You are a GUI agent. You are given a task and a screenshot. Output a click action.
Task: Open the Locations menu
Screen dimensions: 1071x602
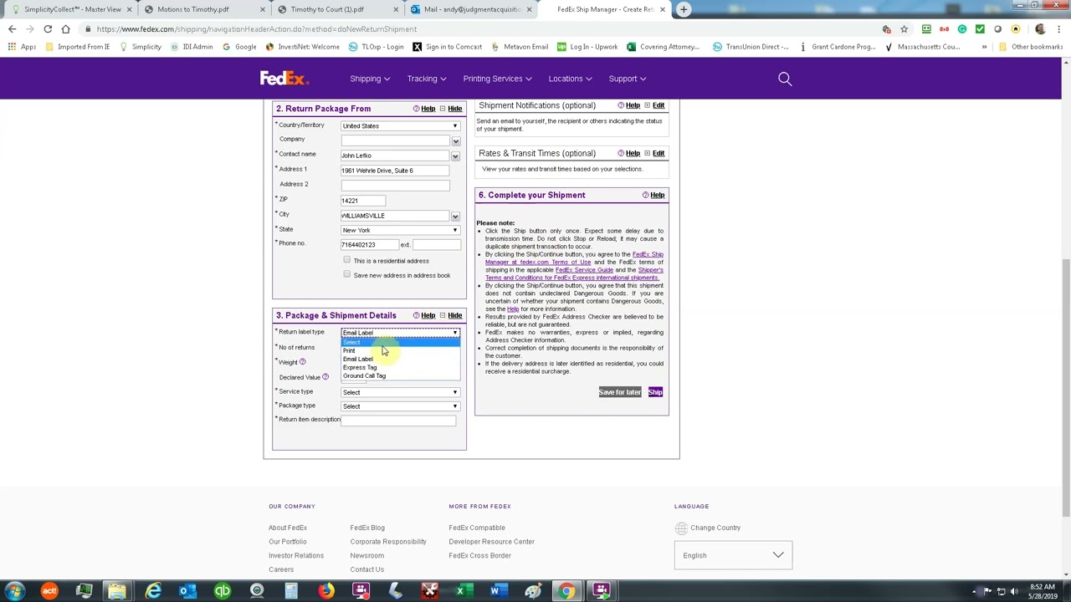pyautogui.click(x=571, y=79)
